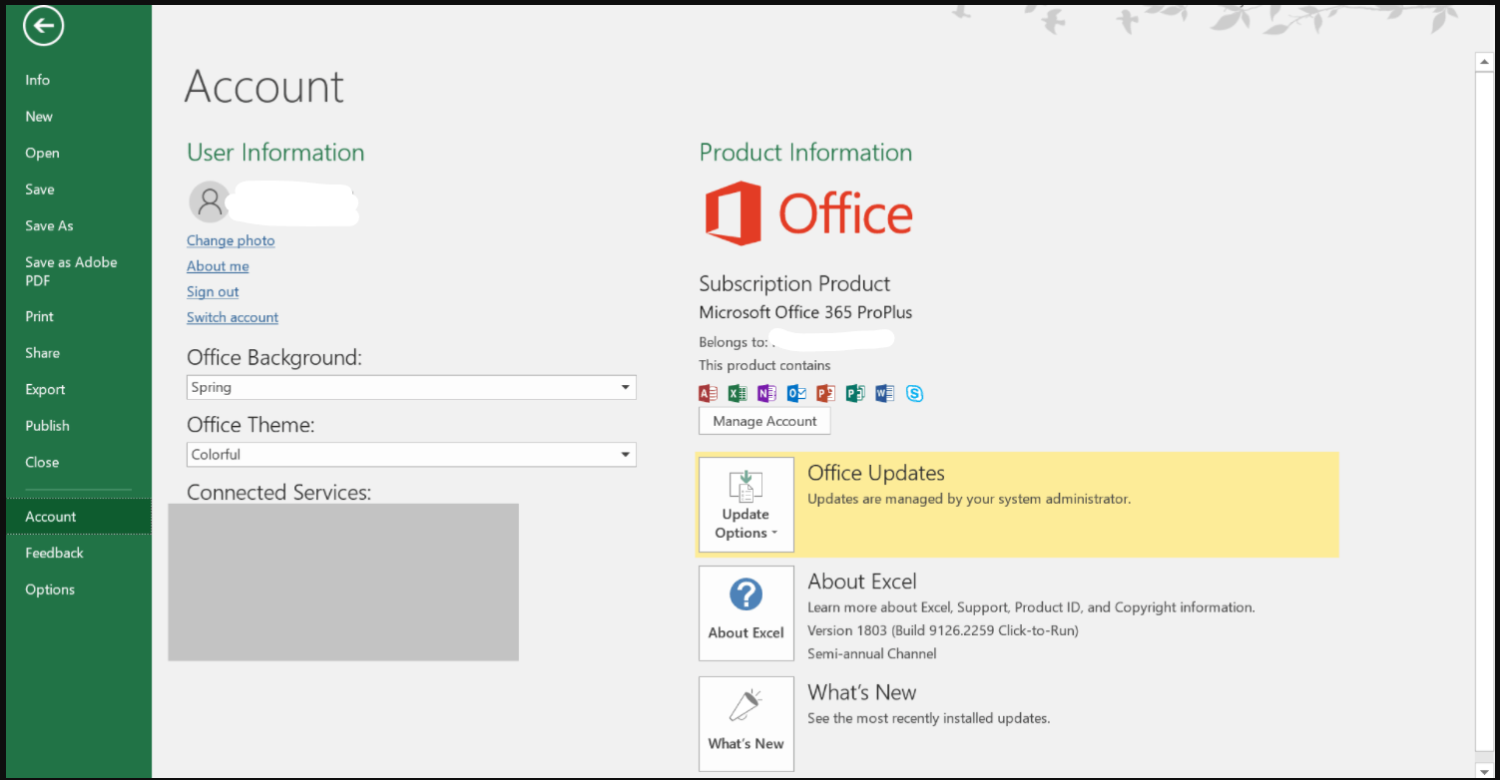The width and height of the screenshot is (1500, 780).
Task: Click 'See the most recently installed updates.' text
Action: [x=929, y=718]
